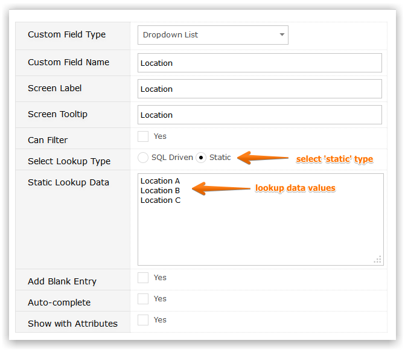
Task: Click the 'Location A' line in lookup data
Action: click(x=160, y=181)
